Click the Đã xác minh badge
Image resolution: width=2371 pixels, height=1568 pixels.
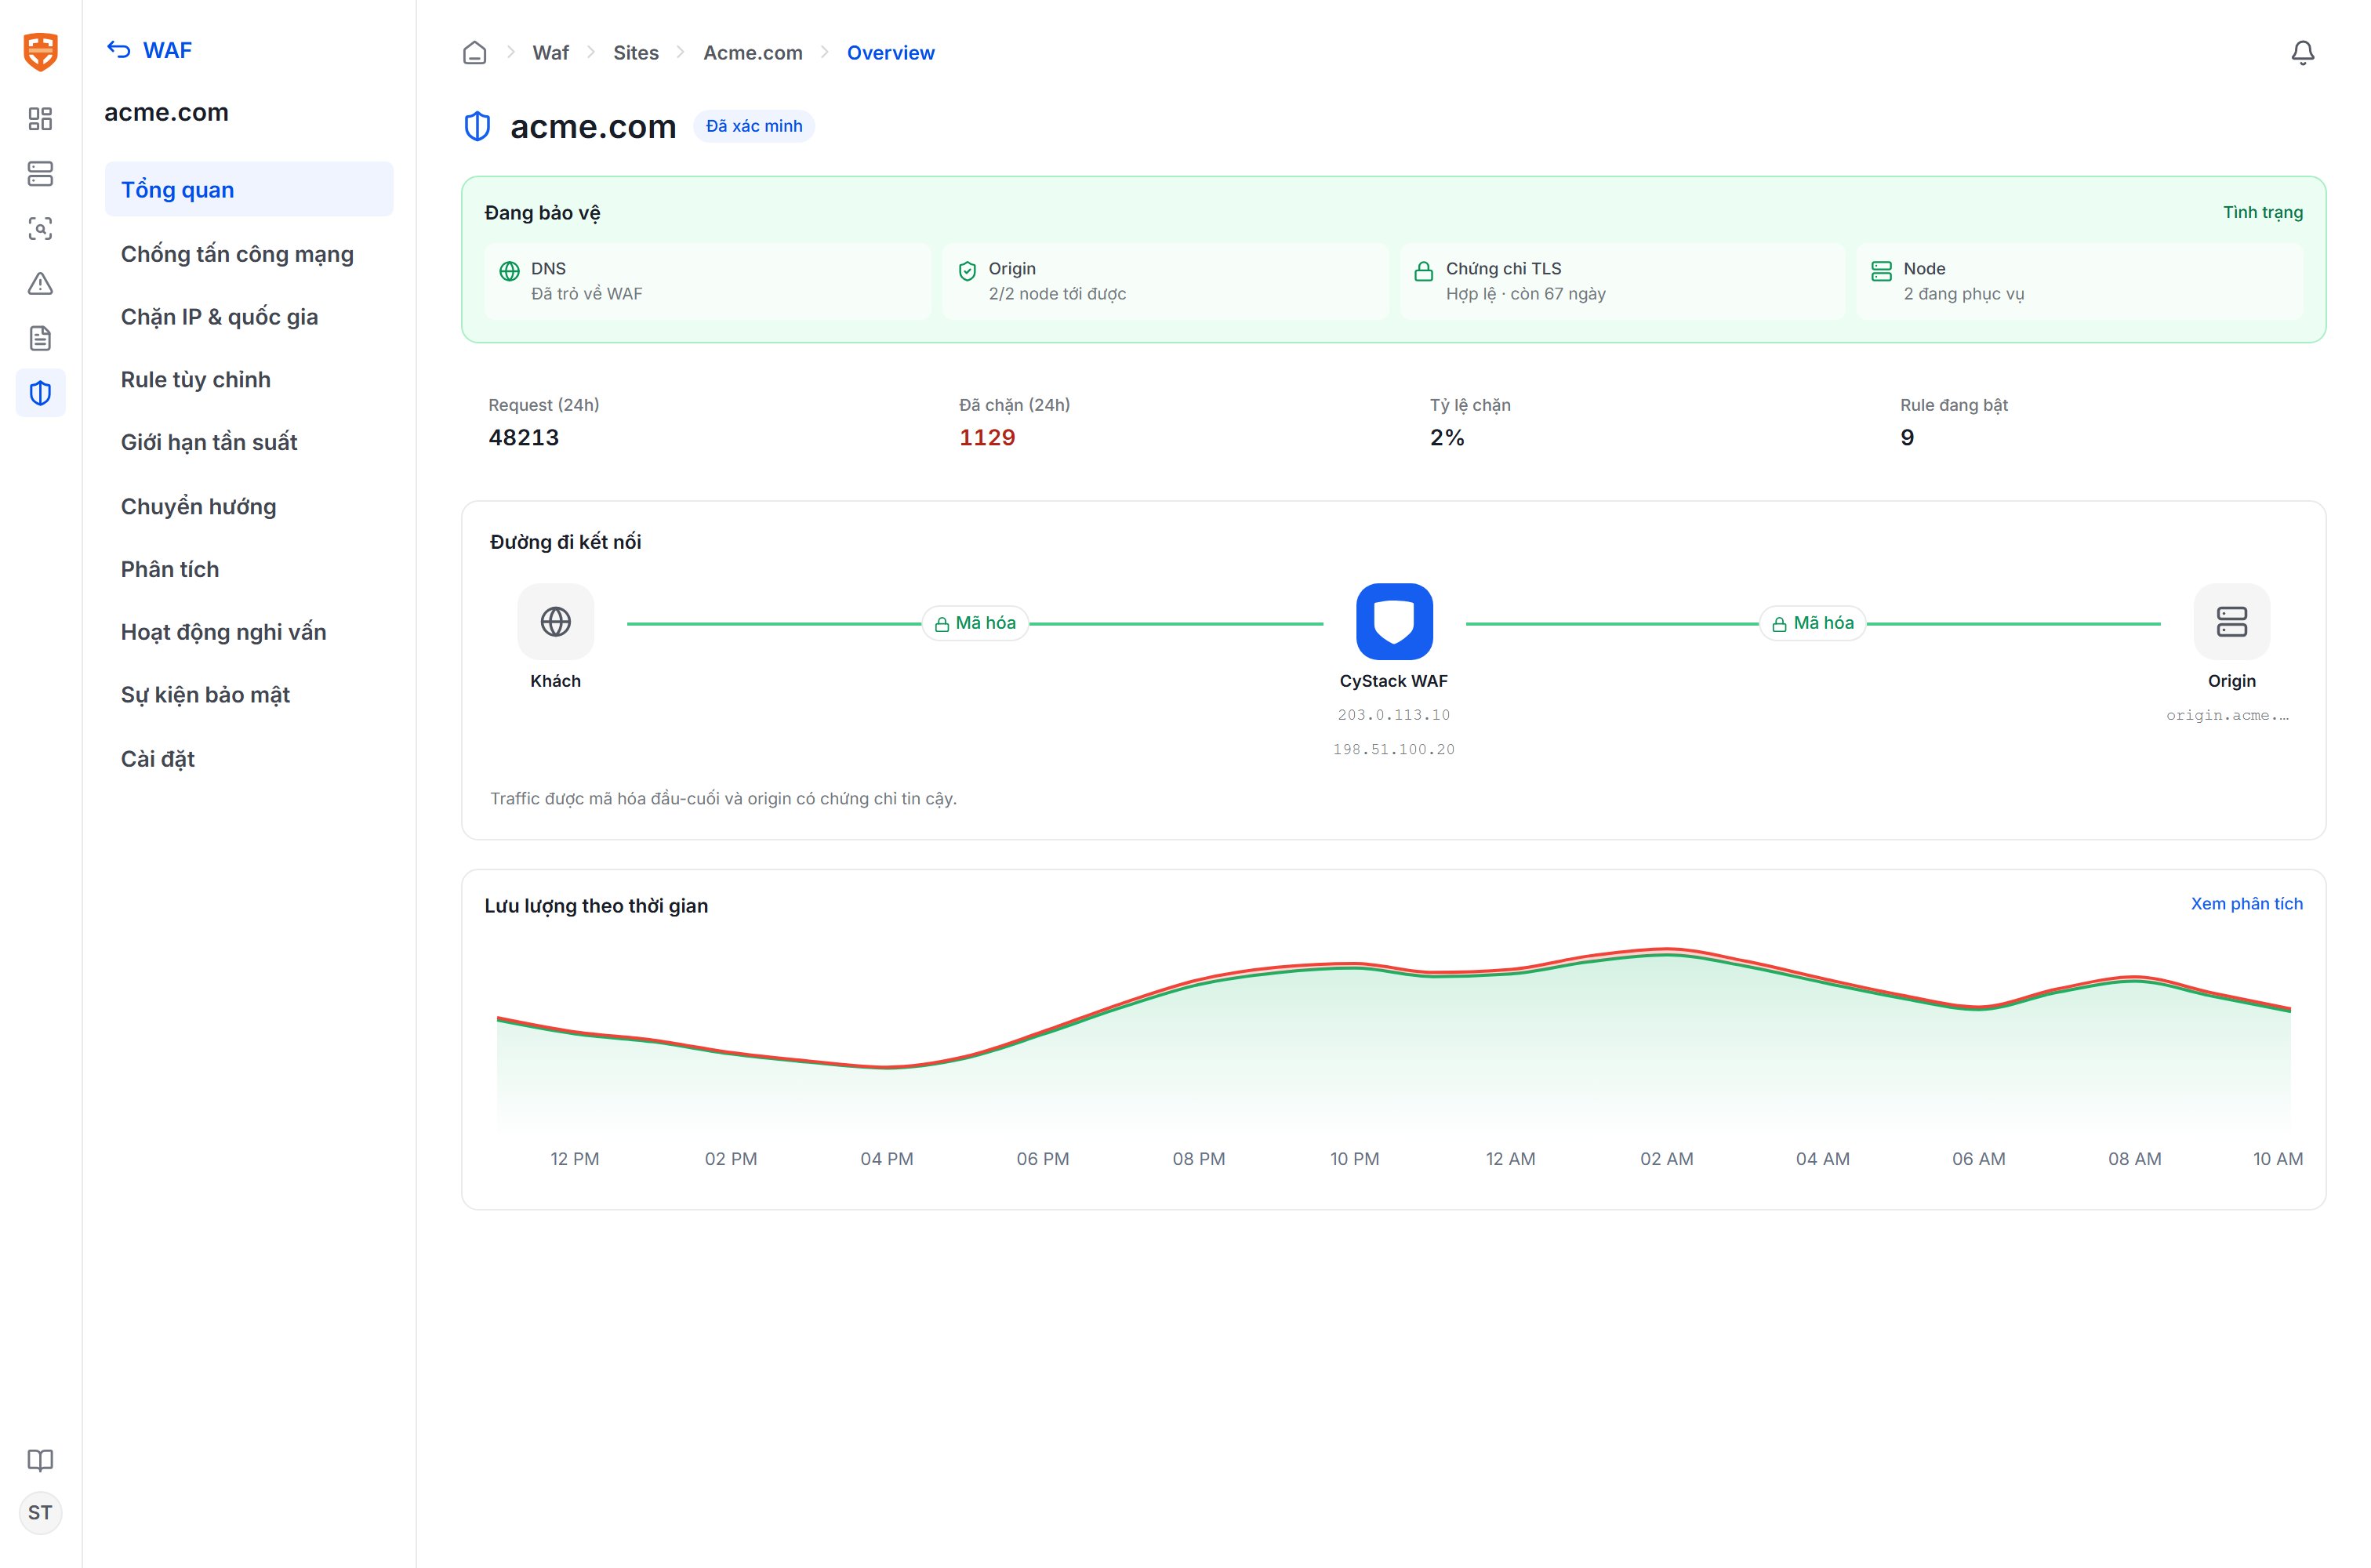coord(754,126)
